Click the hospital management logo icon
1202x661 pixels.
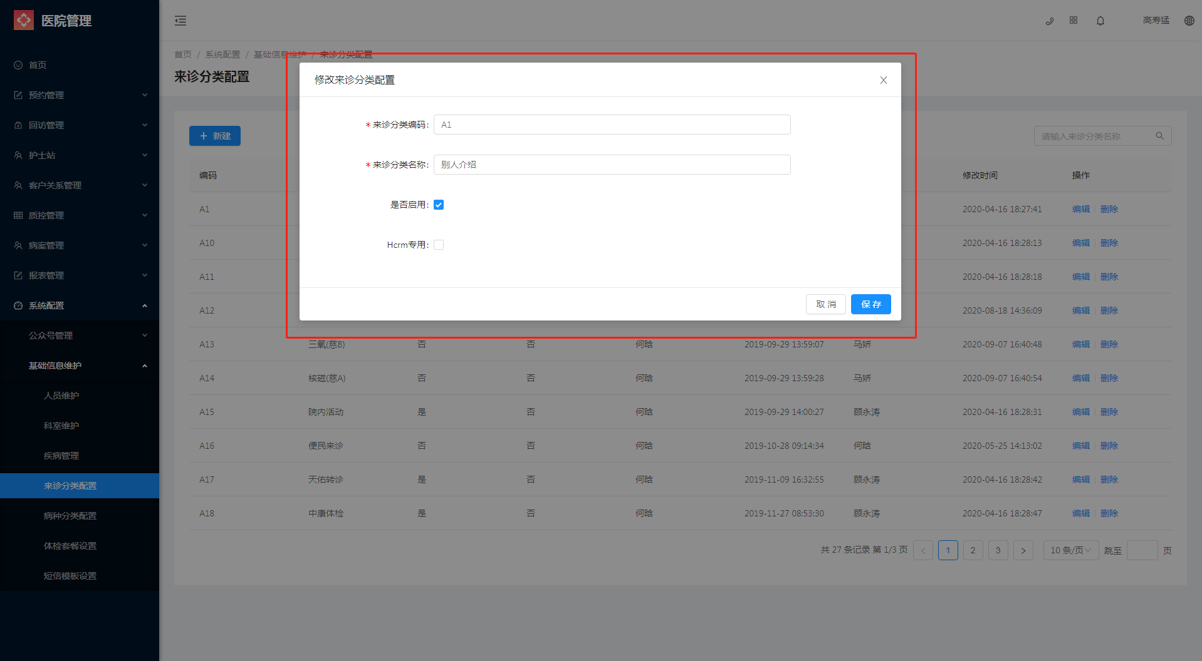click(24, 20)
